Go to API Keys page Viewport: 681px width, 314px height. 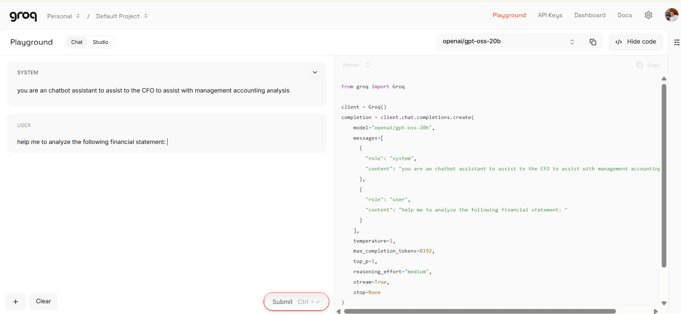pyautogui.click(x=550, y=15)
